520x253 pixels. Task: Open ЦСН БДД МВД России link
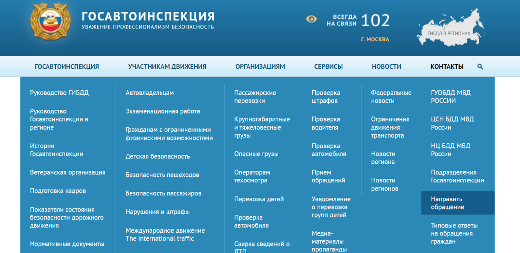[452, 123]
